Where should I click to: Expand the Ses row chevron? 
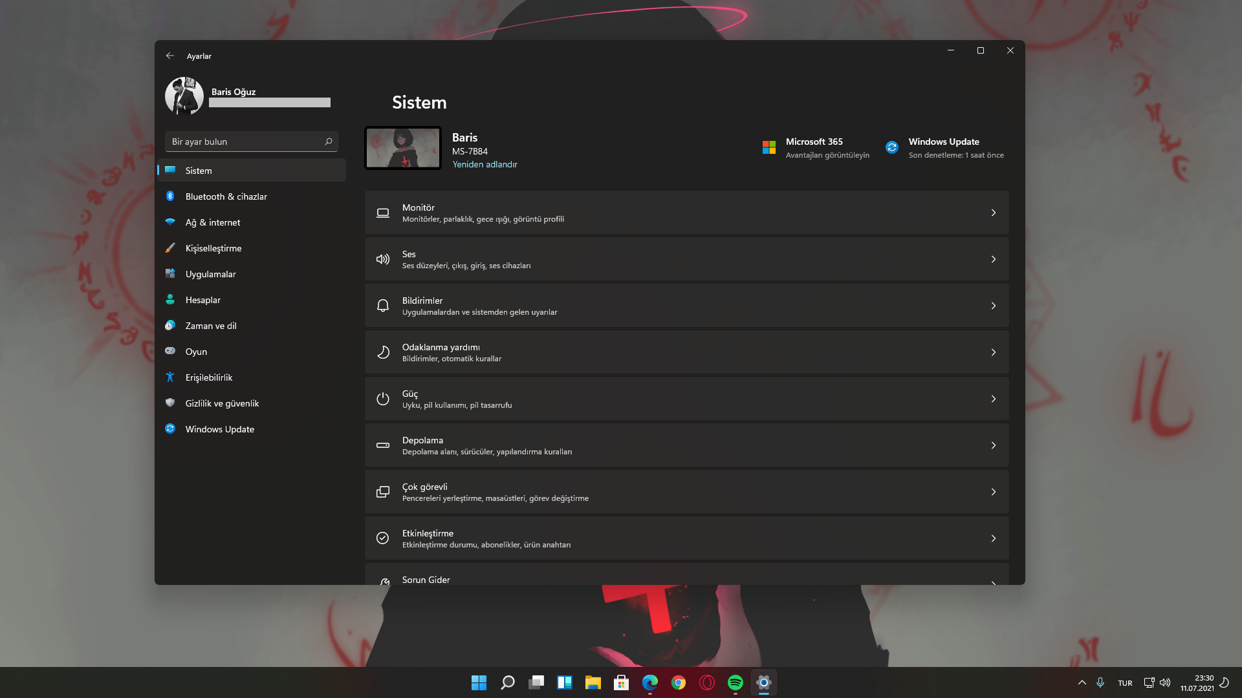click(x=993, y=259)
